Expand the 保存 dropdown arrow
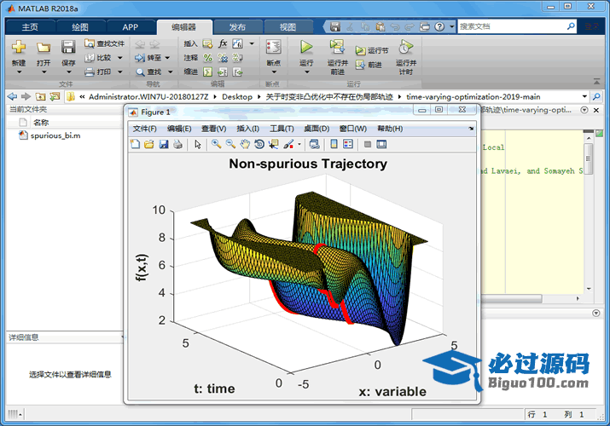Screen dimensions: 610x426 click(x=68, y=72)
